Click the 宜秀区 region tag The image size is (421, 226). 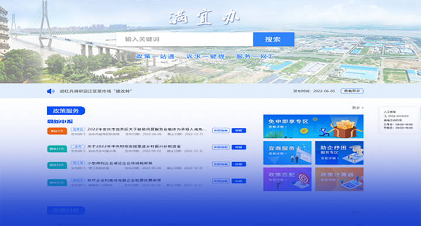[x=78, y=129]
